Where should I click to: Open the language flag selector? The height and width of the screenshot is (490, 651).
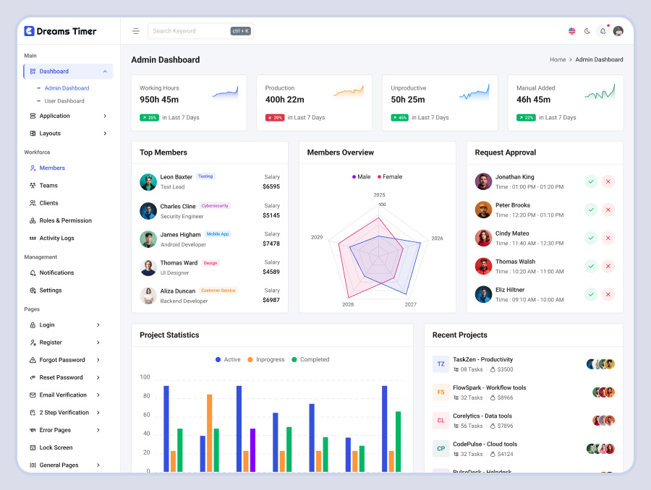[571, 31]
